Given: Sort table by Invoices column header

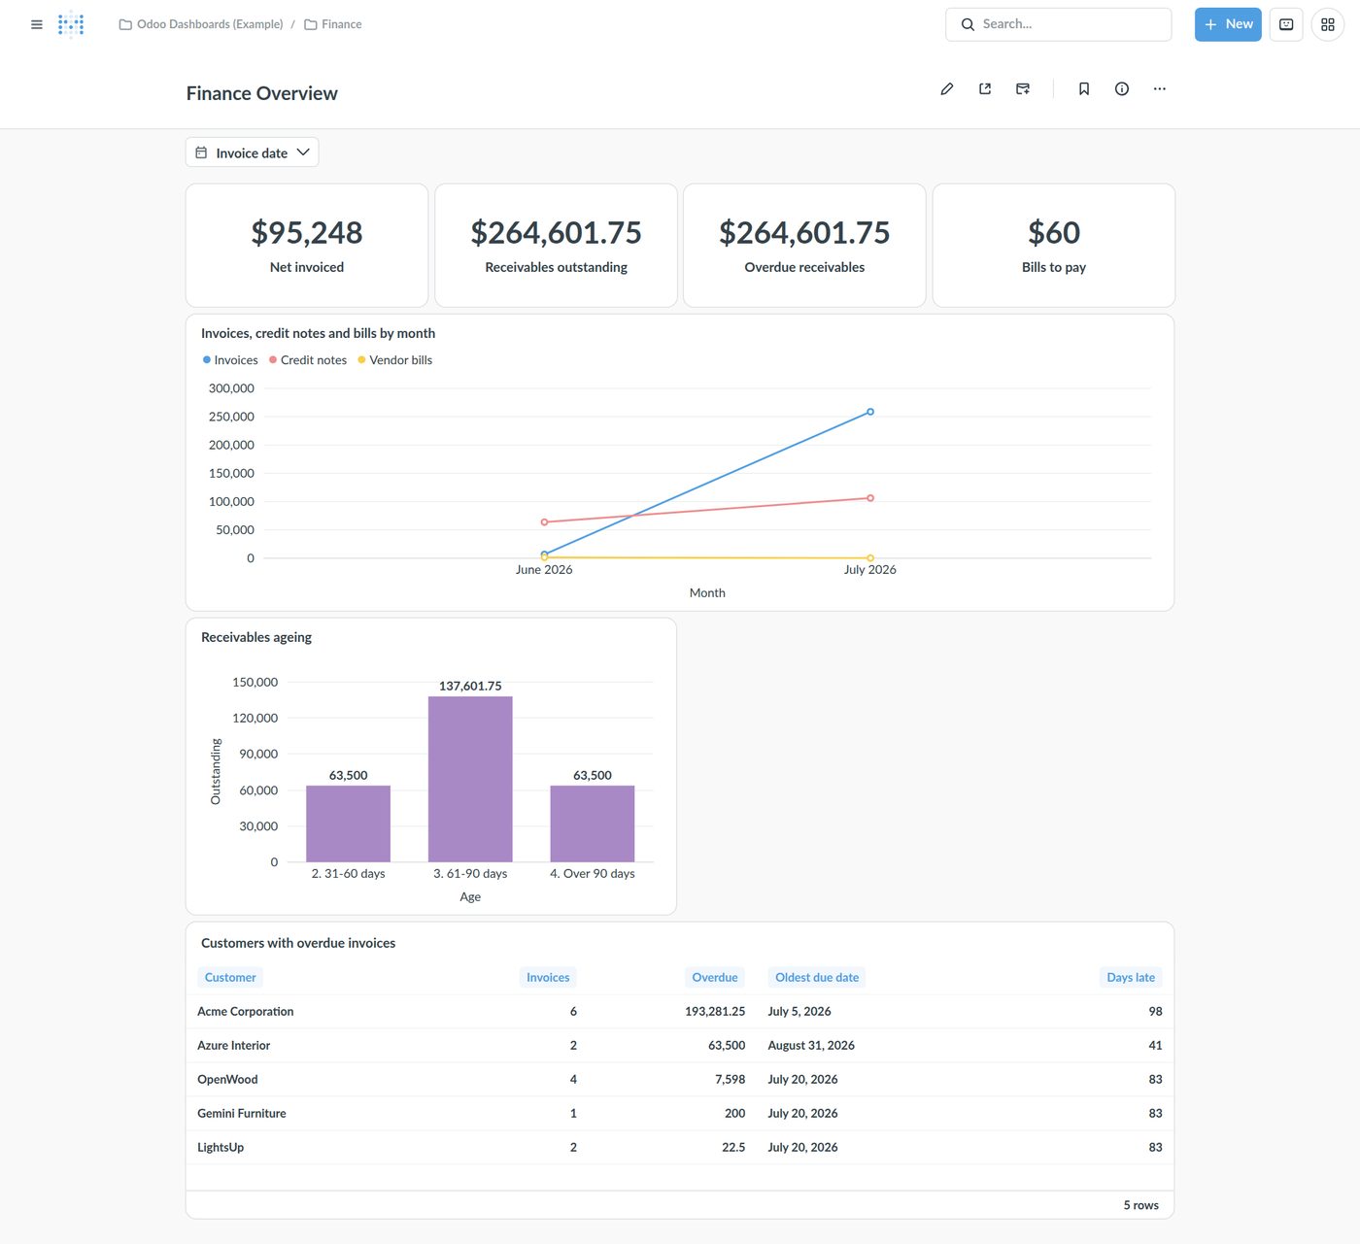Looking at the screenshot, I should point(548,978).
